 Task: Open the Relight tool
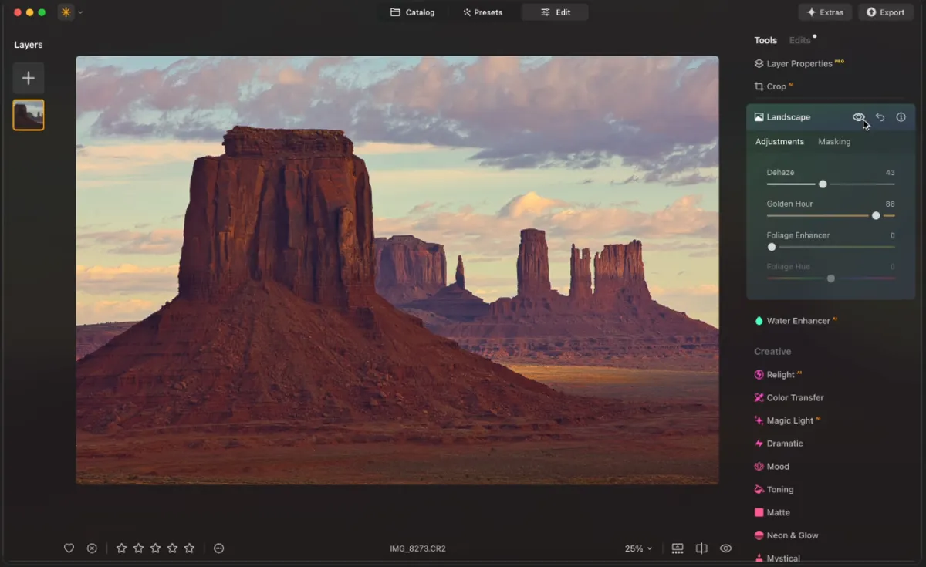click(782, 374)
